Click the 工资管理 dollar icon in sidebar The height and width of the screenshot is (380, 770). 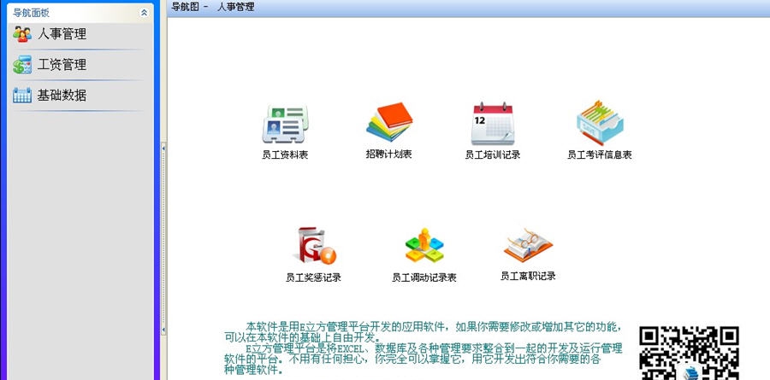22,65
